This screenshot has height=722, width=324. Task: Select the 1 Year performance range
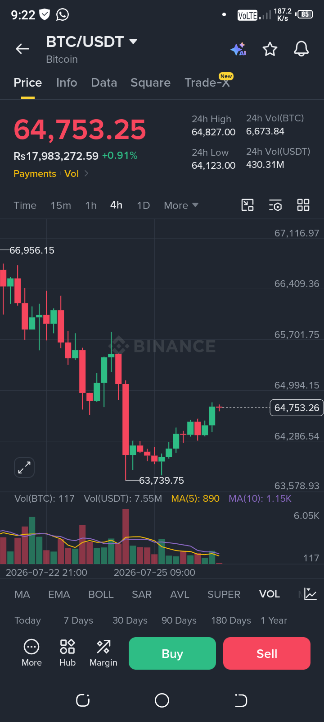(x=274, y=620)
